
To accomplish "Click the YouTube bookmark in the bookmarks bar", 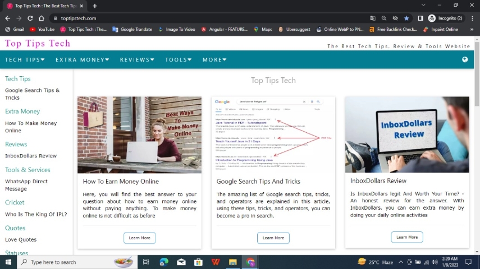I will (x=42, y=29).
